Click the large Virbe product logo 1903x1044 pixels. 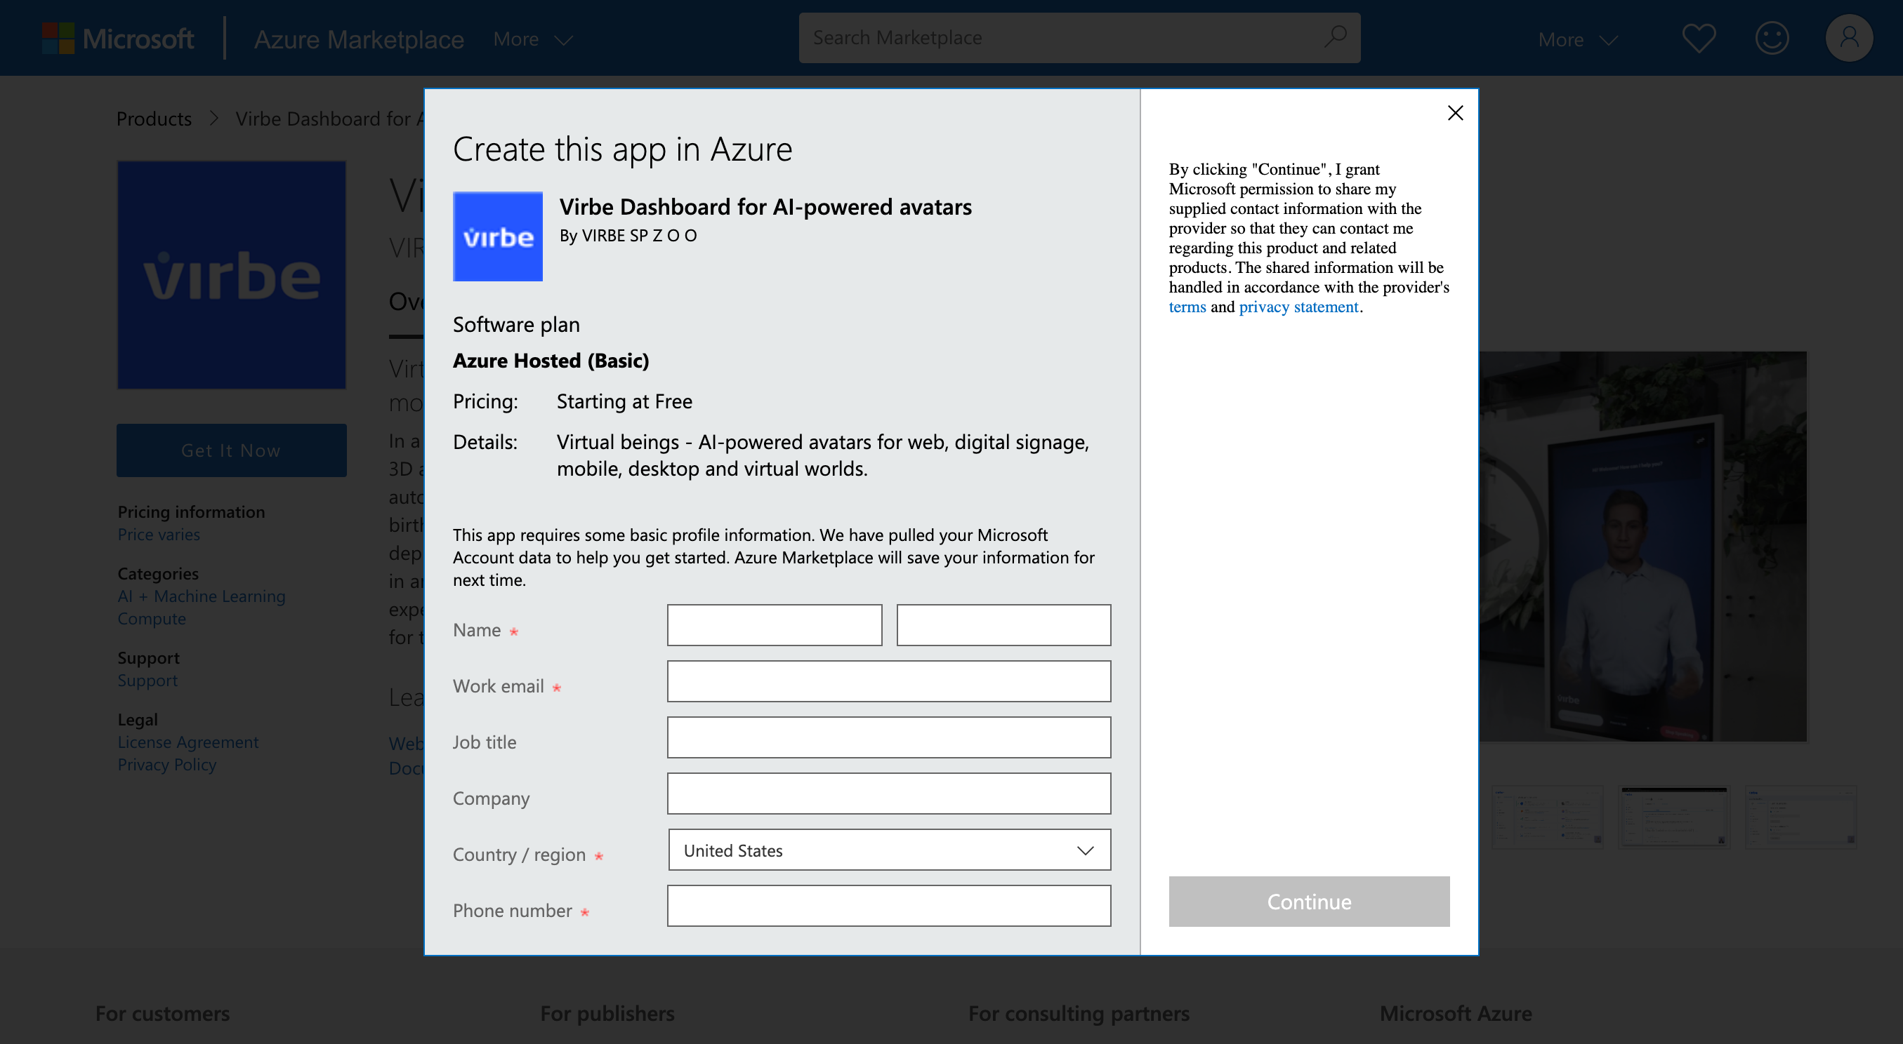pos(231,274)
